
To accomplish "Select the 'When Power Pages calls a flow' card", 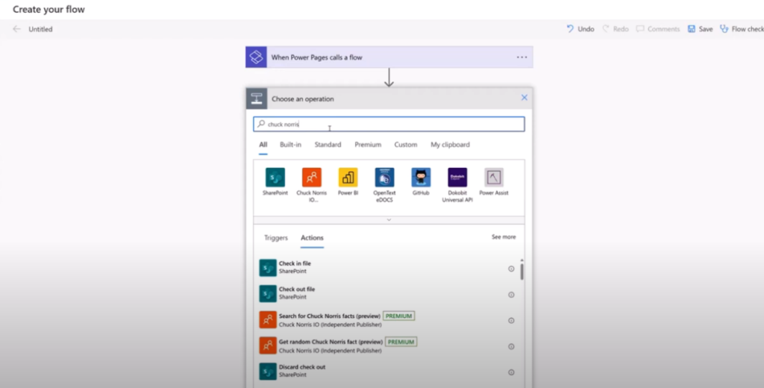I will (x=389, y=57).
